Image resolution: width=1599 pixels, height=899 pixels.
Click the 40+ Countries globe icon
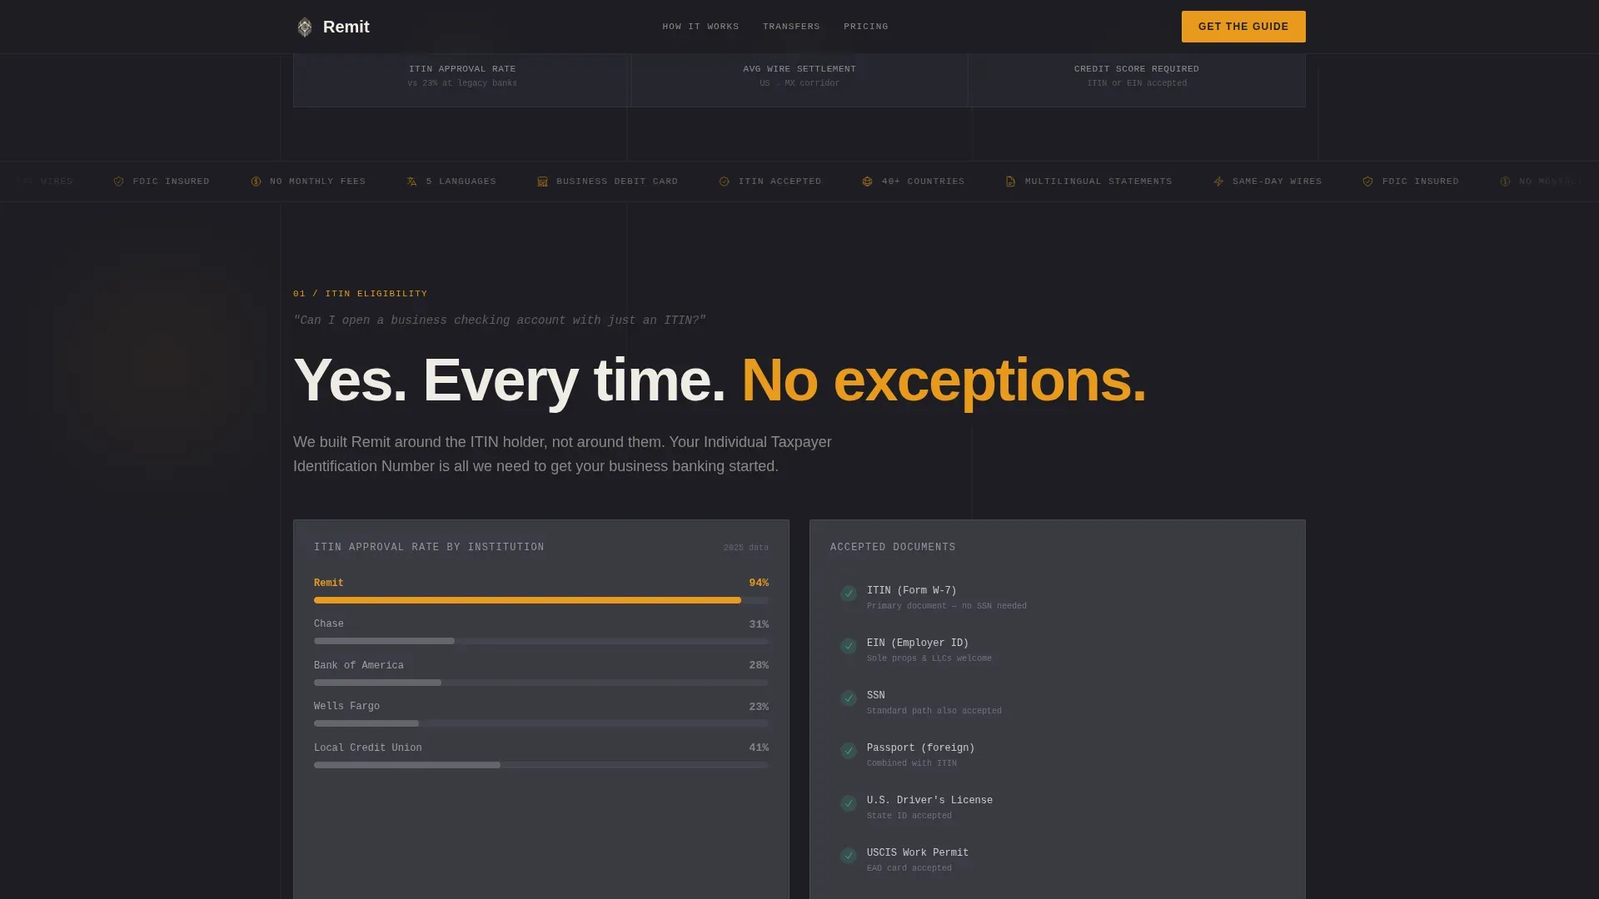(x=868, y=181)
